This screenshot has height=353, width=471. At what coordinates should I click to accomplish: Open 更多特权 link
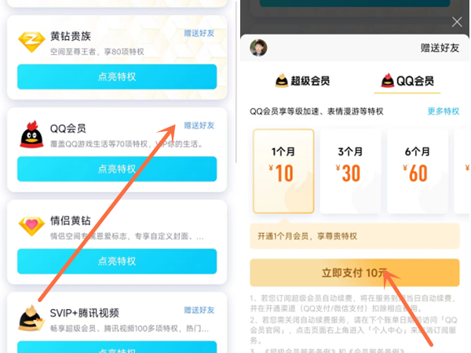444,111
